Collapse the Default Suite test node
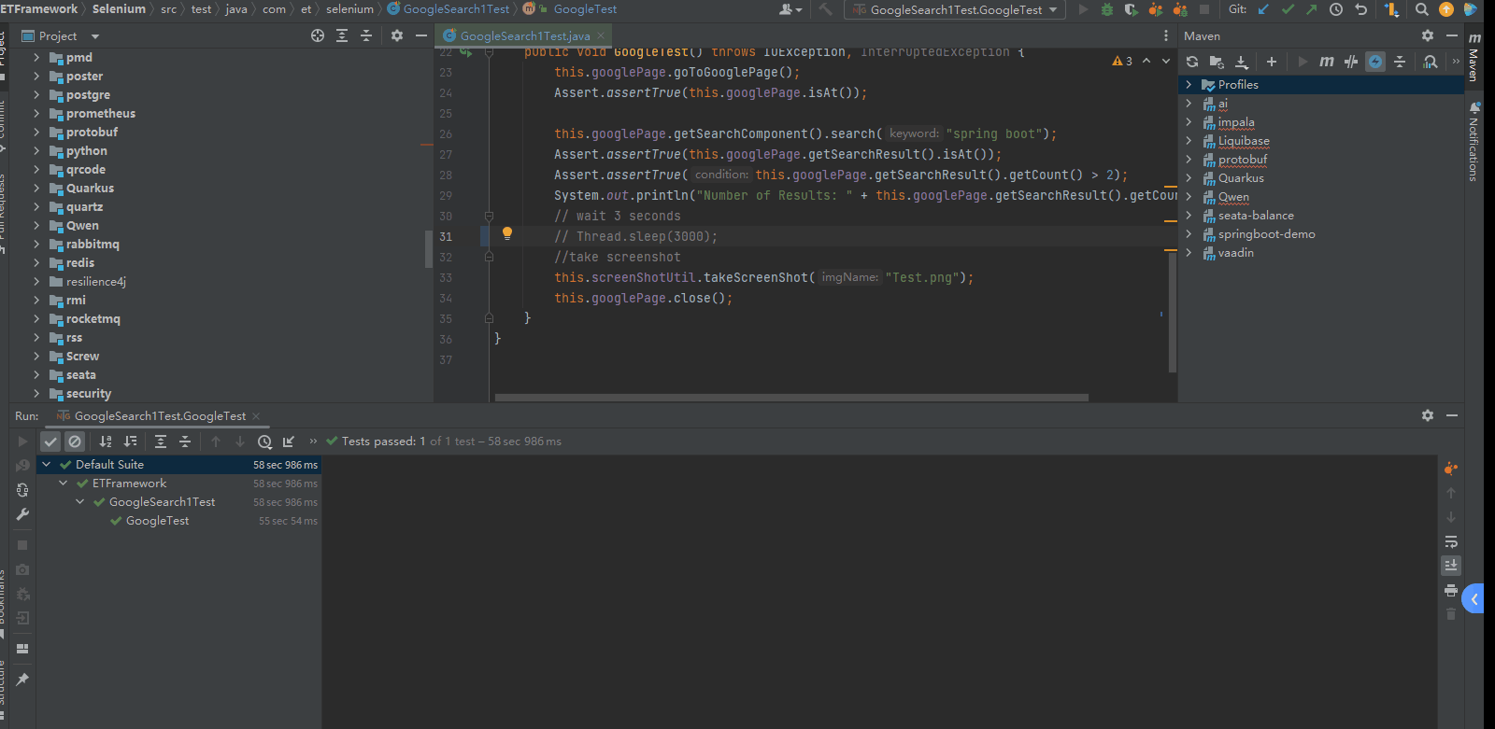The height and width of the screenshot is (729, 1495). [x=47, y=465]
